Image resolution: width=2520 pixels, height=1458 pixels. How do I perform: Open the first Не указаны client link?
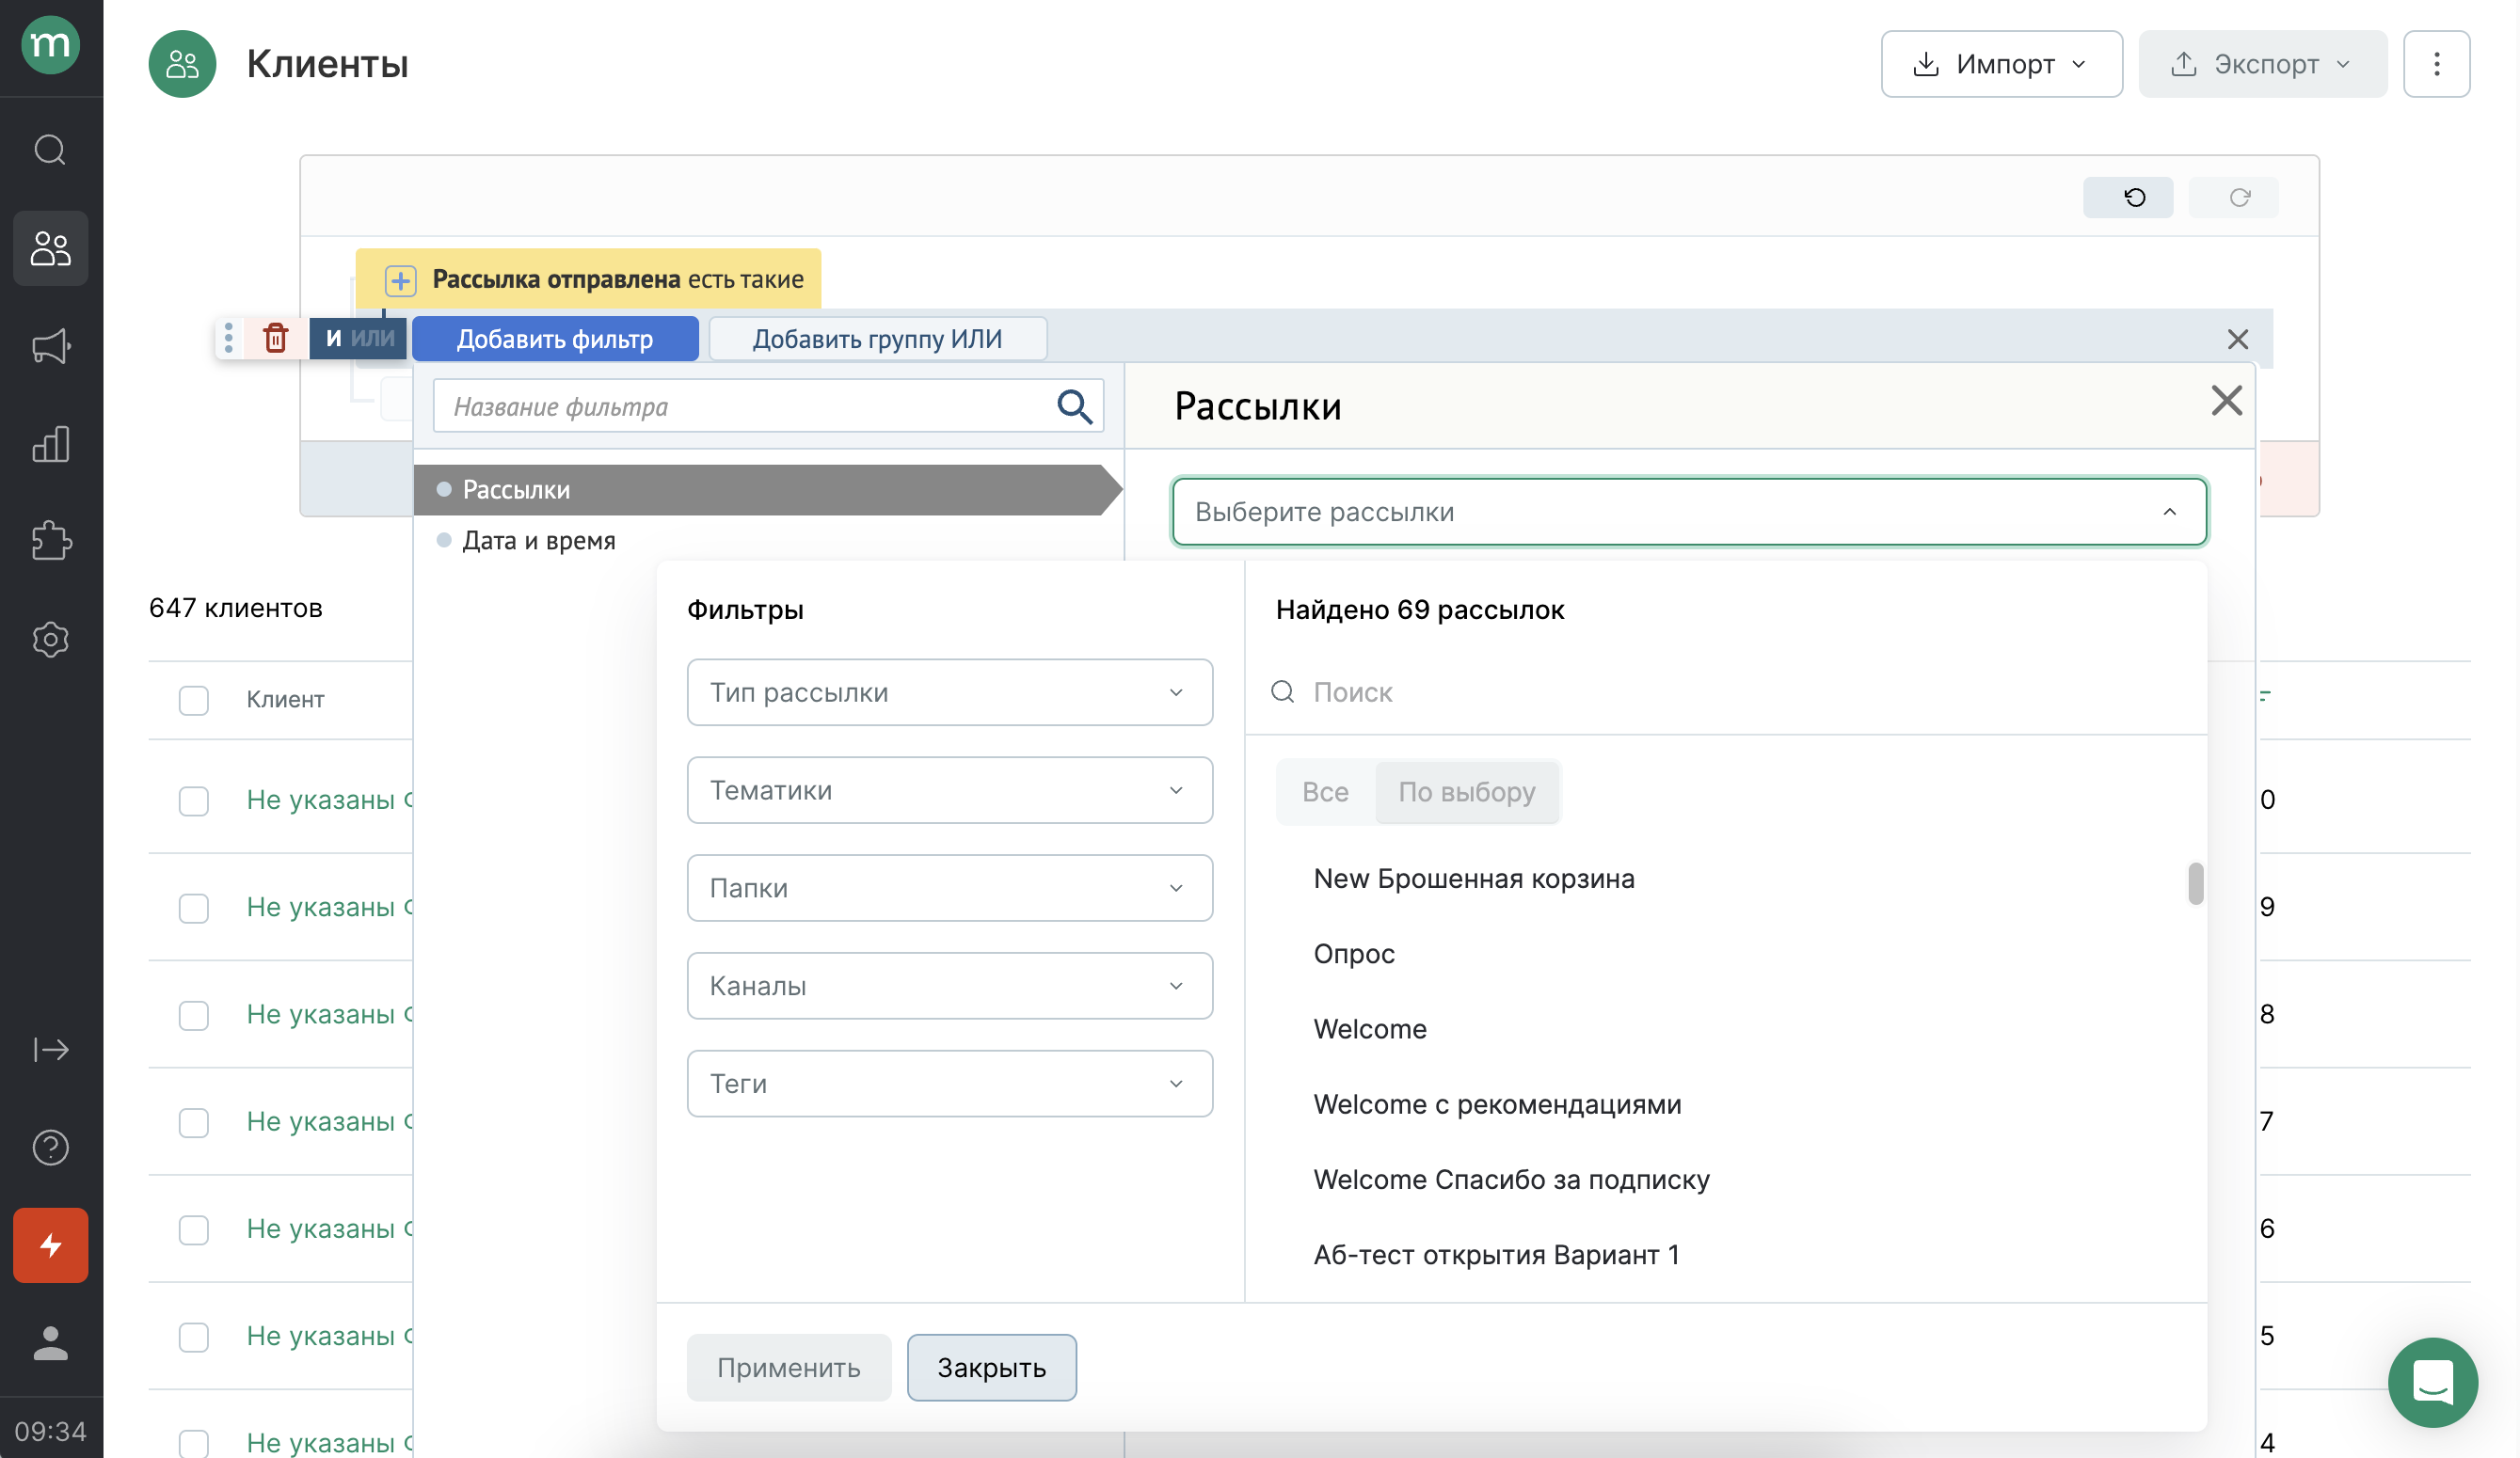point(330,800)
